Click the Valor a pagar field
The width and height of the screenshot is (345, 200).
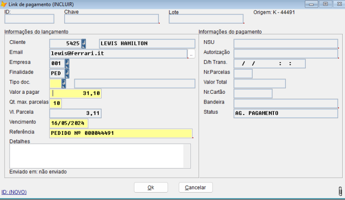pyautogui.click(x=75, y=93)
